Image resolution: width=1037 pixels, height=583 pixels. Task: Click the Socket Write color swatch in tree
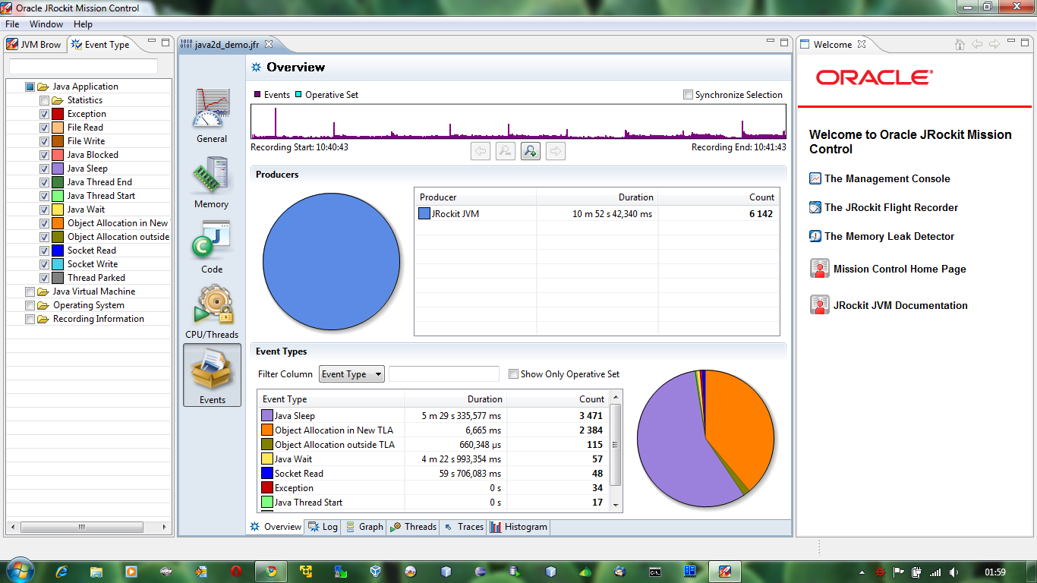[58, 264]
